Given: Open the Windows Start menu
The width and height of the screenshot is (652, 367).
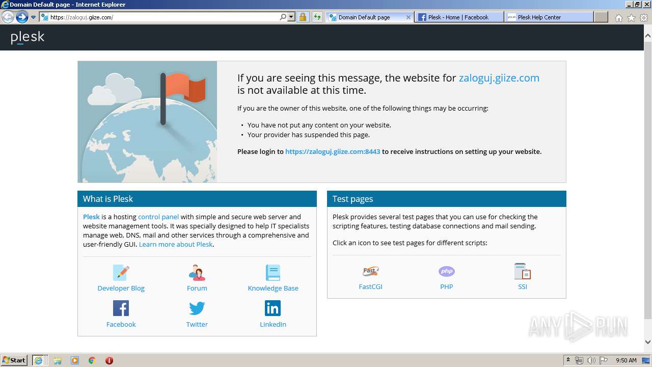Looking at the screenshot, I should (x=14, y=360).
